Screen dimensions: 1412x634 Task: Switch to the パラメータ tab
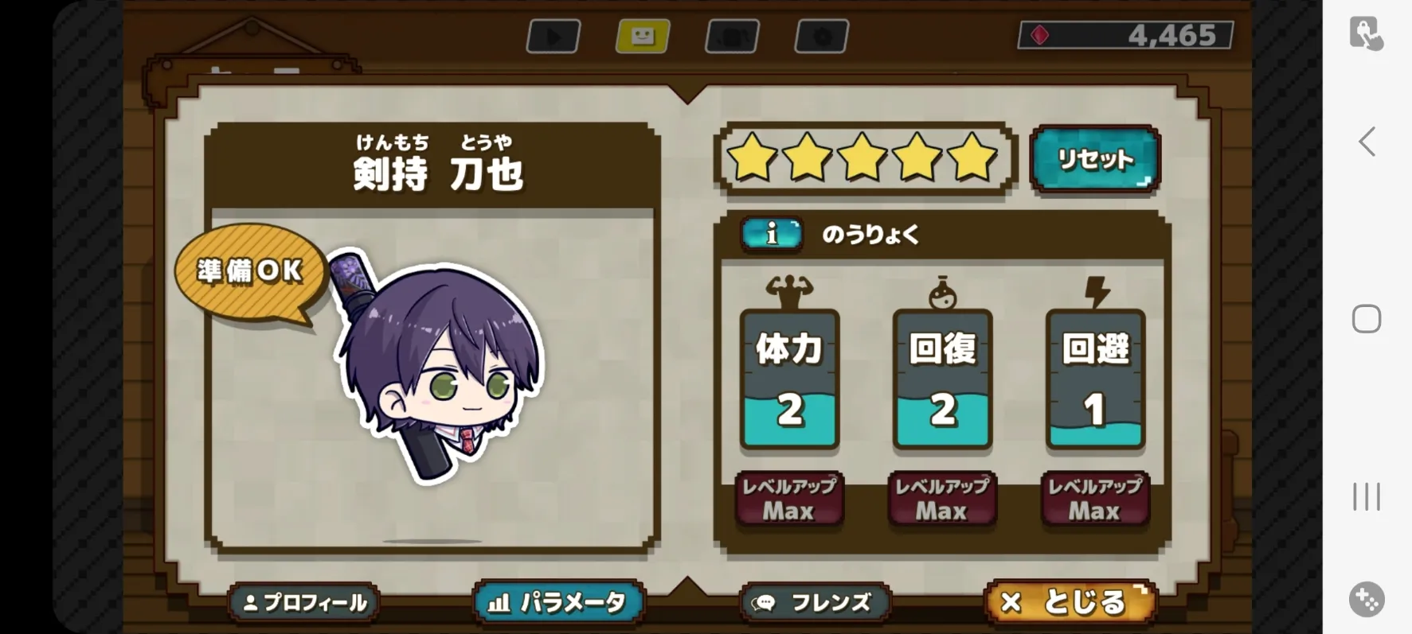coord(559,603)
